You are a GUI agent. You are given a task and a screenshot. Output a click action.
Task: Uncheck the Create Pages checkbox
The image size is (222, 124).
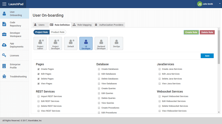(38, 69)
